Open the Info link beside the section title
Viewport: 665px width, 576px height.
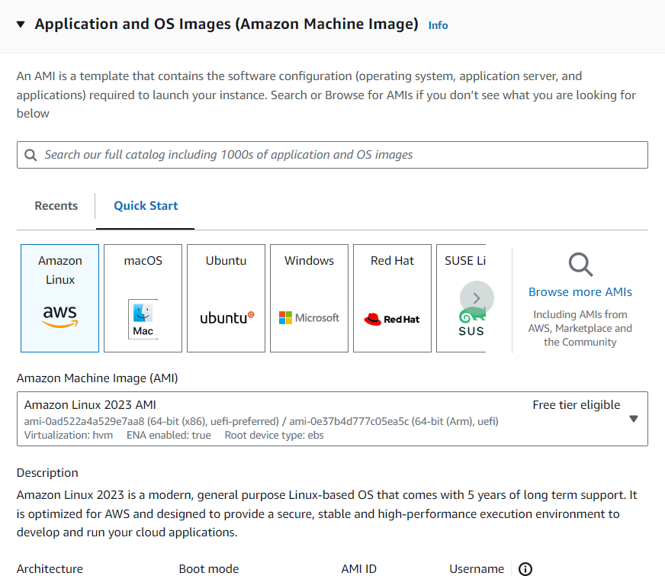click(438, 25)
